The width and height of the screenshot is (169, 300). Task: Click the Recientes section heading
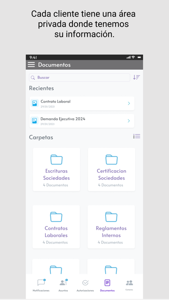(x=41, y=88)
